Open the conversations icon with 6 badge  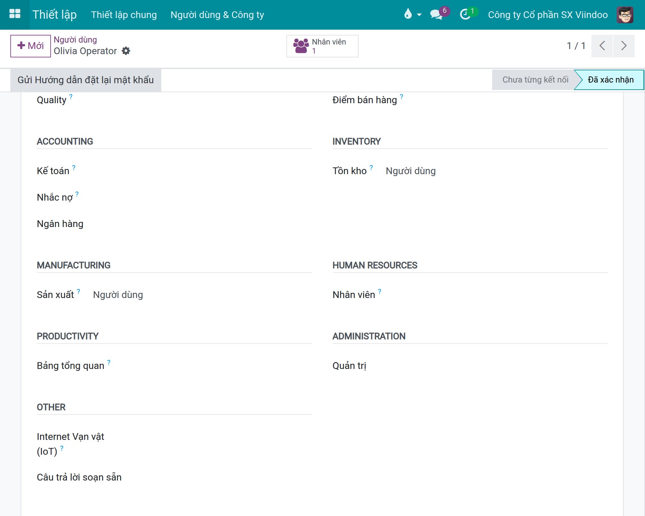(x=439, y=14)
